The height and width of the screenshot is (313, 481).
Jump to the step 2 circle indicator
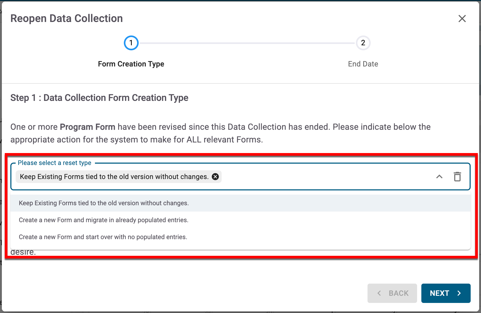363,43
